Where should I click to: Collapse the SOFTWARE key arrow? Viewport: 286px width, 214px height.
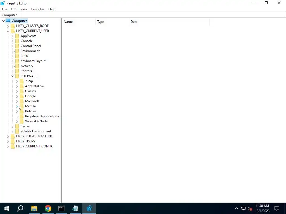tap(12, 76)
